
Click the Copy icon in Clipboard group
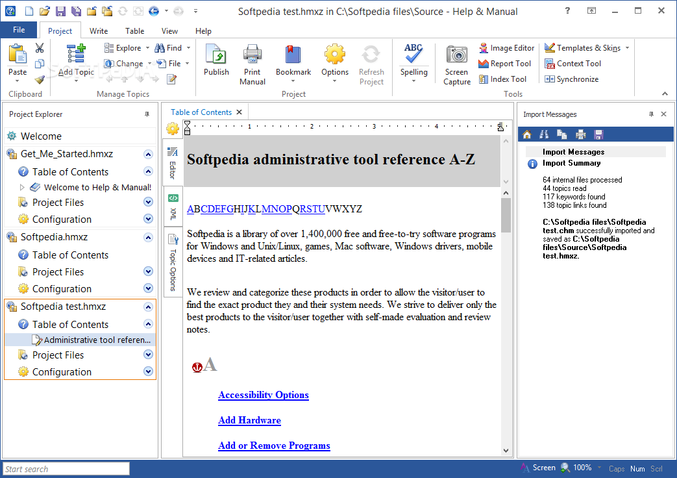pos(40,64)
